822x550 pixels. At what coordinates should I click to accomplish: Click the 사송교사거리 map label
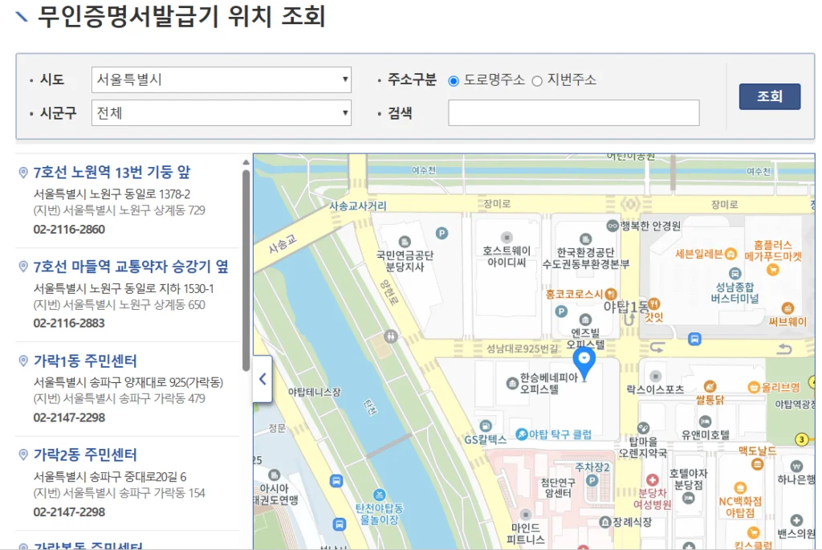point(357,206)
